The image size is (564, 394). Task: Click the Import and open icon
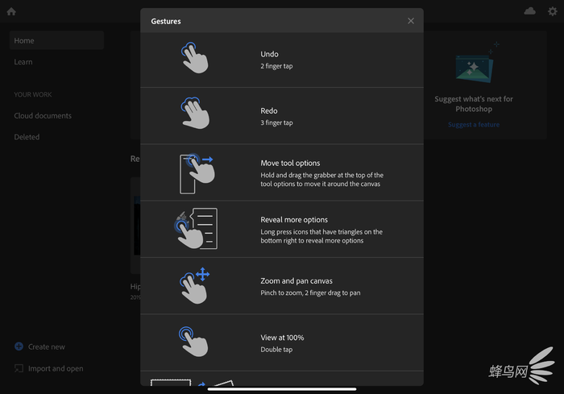click(x=19, y=368)
